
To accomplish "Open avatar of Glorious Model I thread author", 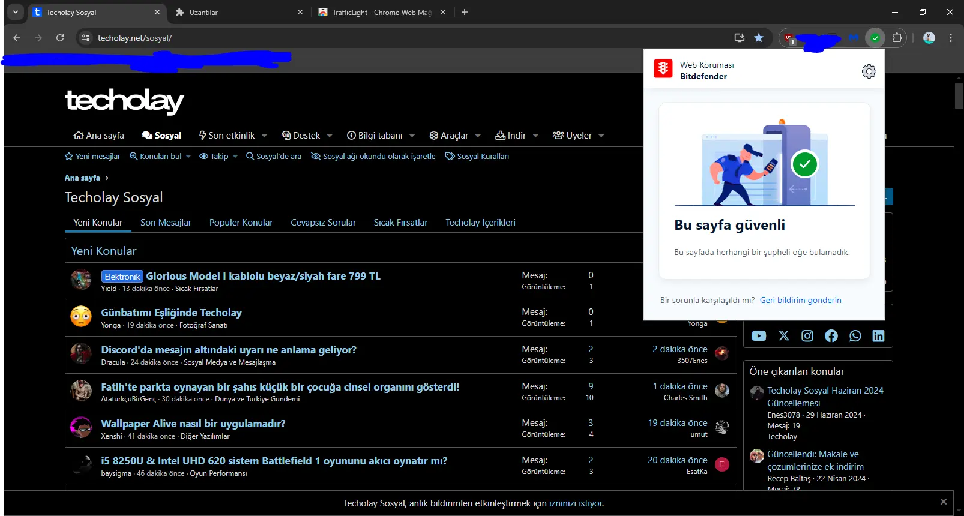I will (x=81, y=280).
